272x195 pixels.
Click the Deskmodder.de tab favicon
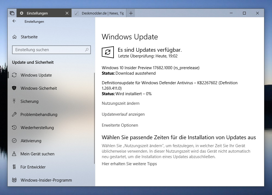pos(77,13)
